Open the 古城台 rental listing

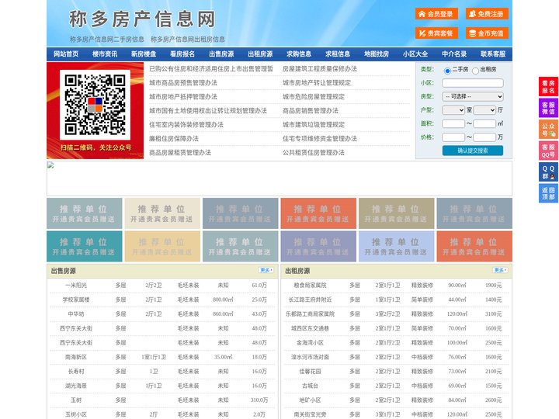pos(310,386)
